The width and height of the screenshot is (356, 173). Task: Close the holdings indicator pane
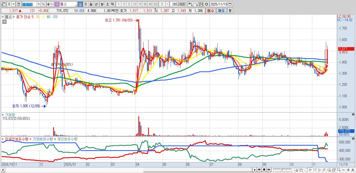pos(353,139)
